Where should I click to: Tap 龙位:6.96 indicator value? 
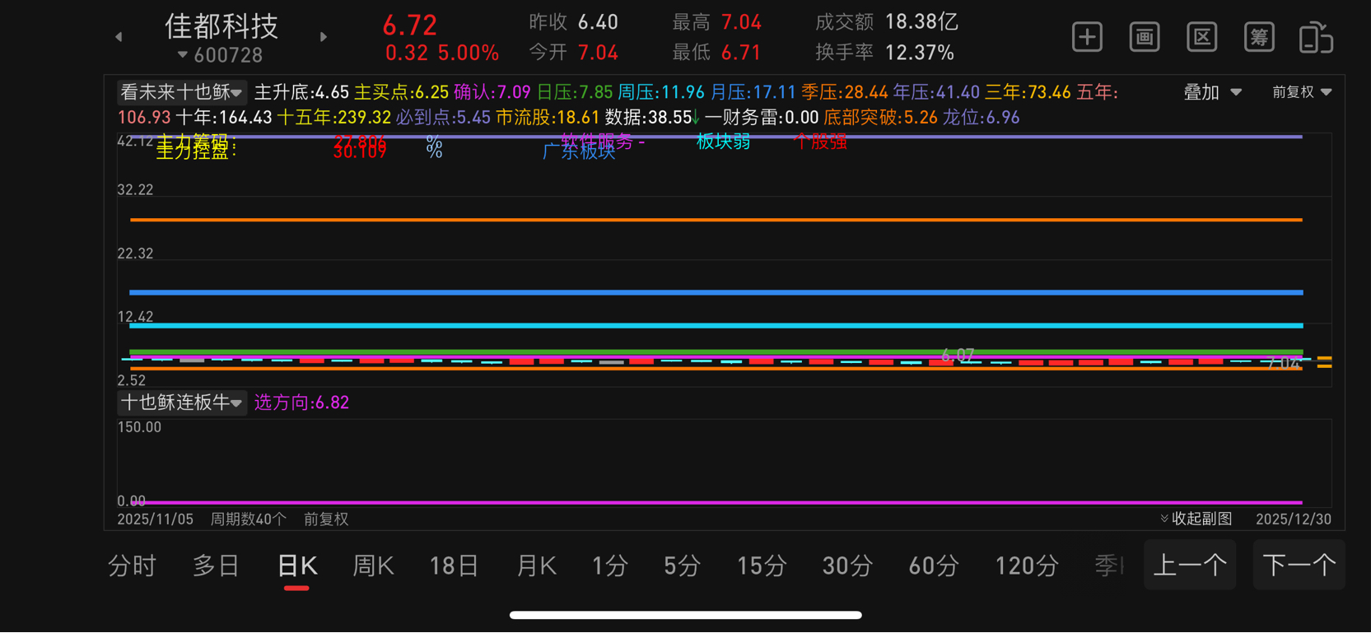[981, 118]
